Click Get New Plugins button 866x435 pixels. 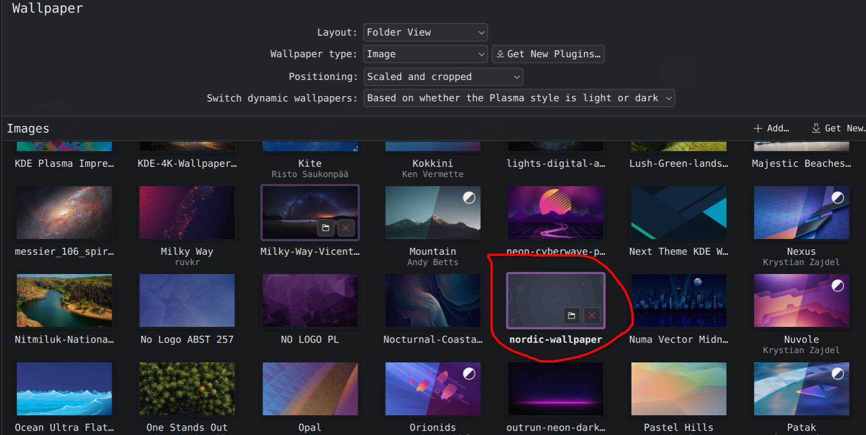[548, 54]
